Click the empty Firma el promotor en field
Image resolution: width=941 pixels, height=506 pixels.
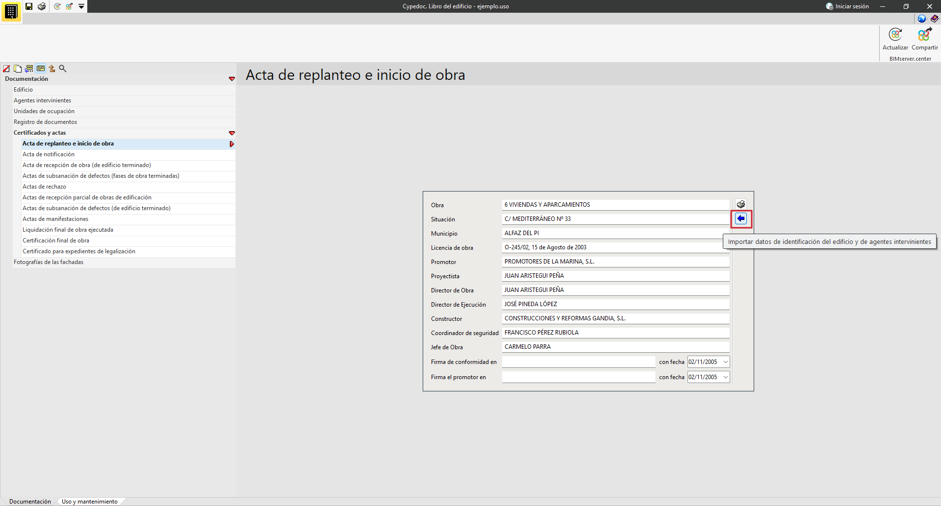click(579, 377)
